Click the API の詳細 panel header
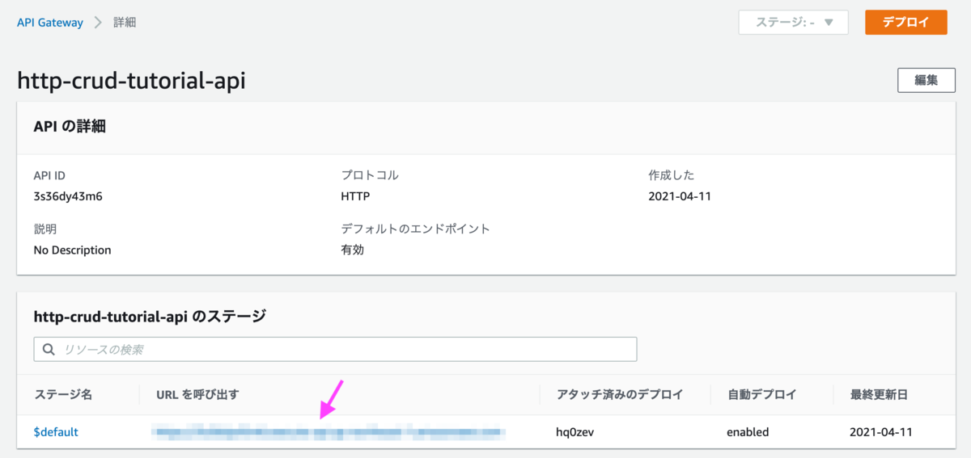This screenshot has height=458, width=971. [x=485, y=127]
